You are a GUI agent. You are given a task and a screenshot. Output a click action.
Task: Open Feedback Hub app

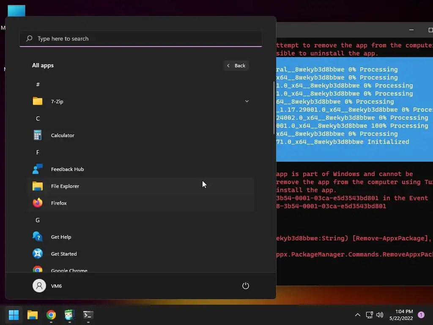140,169
